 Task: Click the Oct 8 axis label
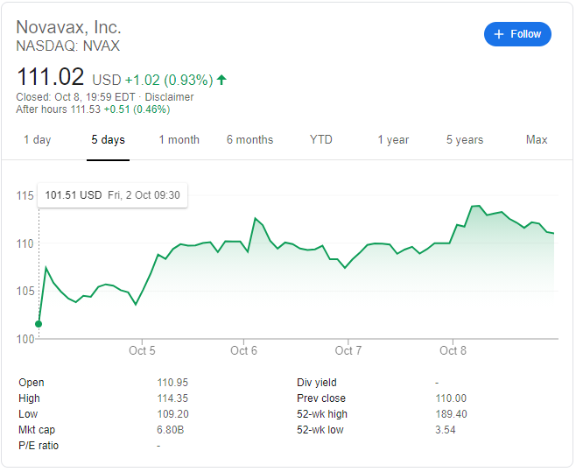tap(453, 350)
